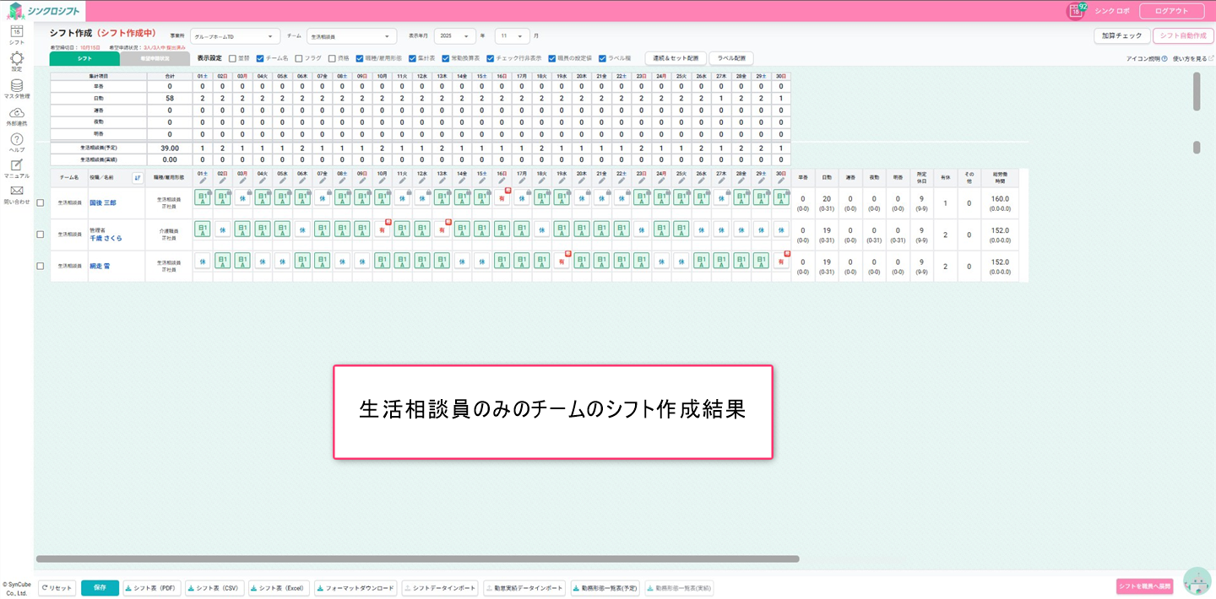Viewport: 1216px width, 599px height.
Task: Click the 保存 button
Action: (x=100, y=588)
